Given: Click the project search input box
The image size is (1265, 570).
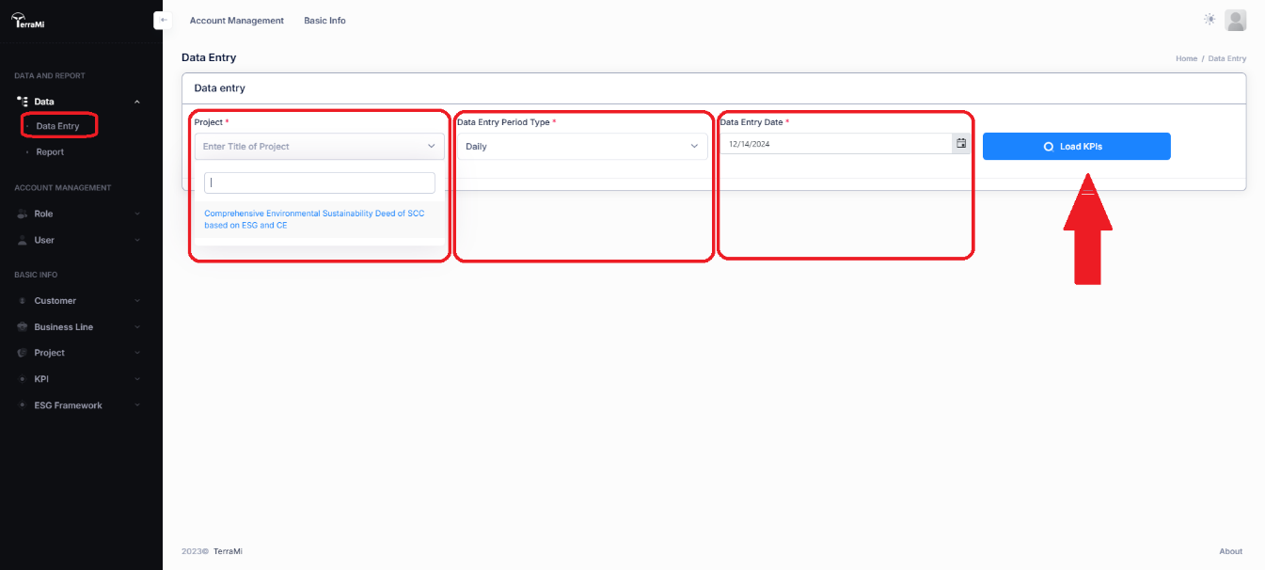Looking at the screenshot, I should click(319, 182).
